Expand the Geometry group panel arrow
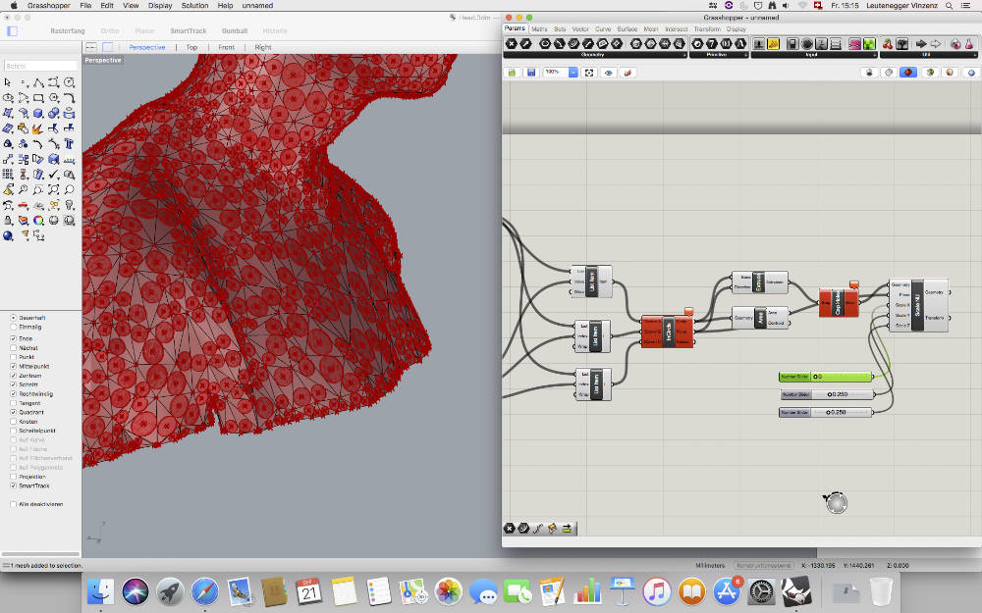The height and width of the screenshot is (613, 982). pos(683,55)
